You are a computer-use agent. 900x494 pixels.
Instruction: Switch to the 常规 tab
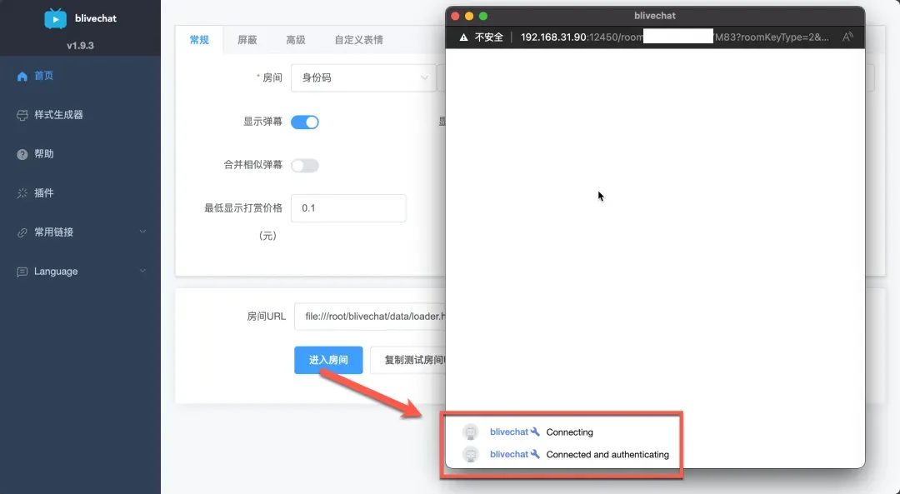point(199,40)
